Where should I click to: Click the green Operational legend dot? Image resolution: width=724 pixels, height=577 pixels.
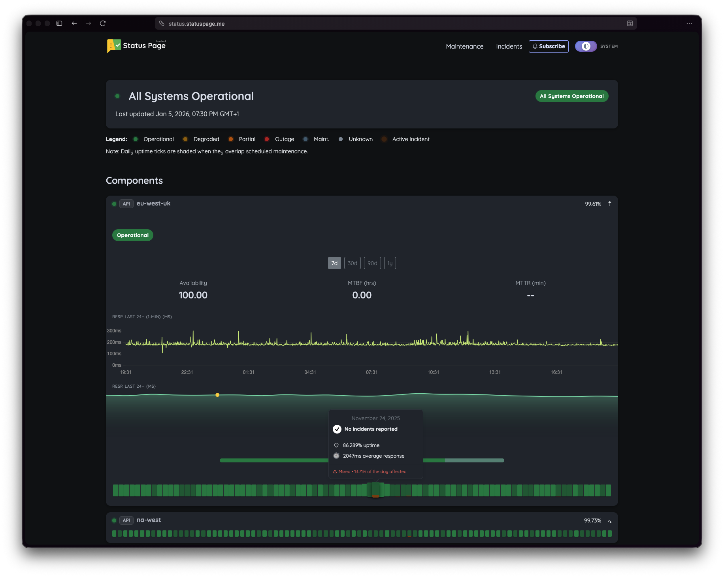coord(135,139)
